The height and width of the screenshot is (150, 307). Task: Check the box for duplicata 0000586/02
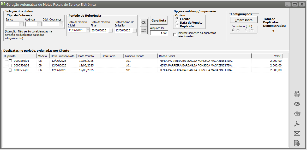click(10, 65)
